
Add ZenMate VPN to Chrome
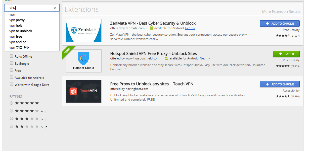(x=280, y=24)
